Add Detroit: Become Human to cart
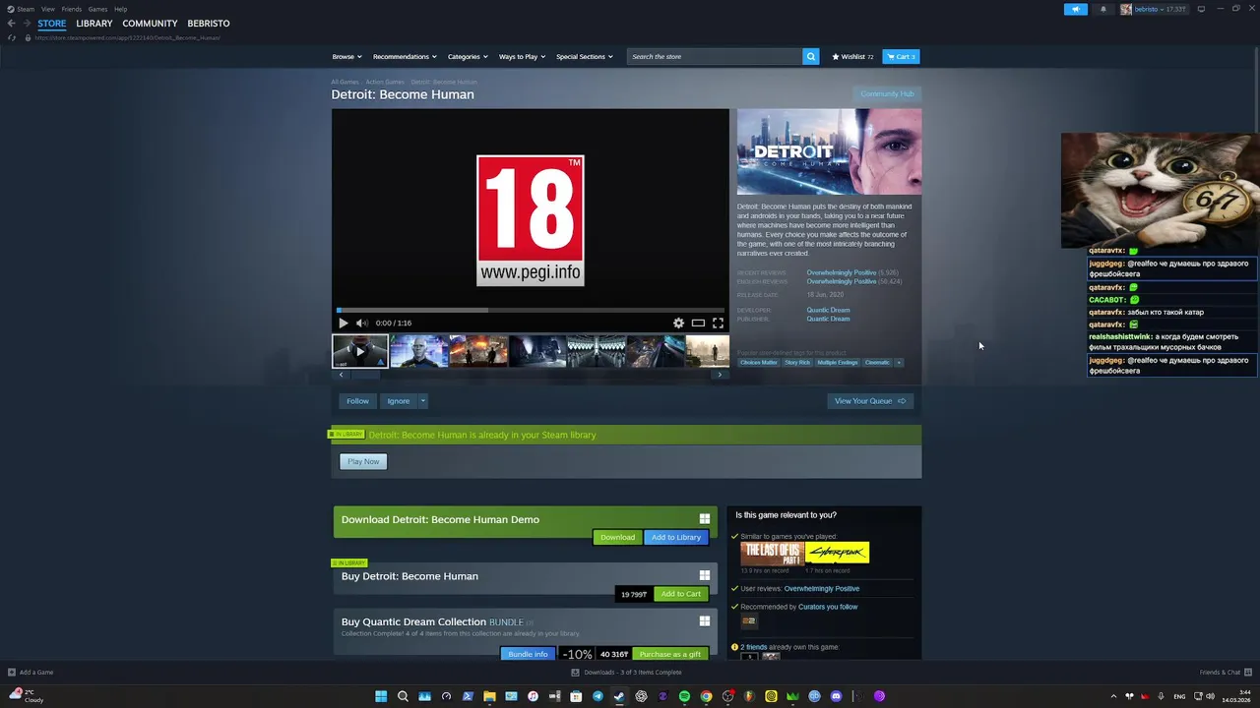The height and width of the screenshot is (708, 1260). coord(681,594)
